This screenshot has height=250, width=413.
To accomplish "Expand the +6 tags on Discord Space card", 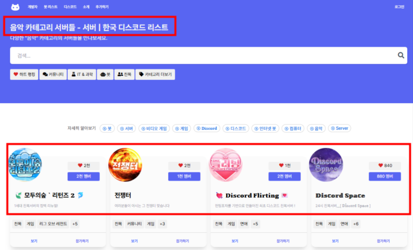I will click(x=356, y=224).
